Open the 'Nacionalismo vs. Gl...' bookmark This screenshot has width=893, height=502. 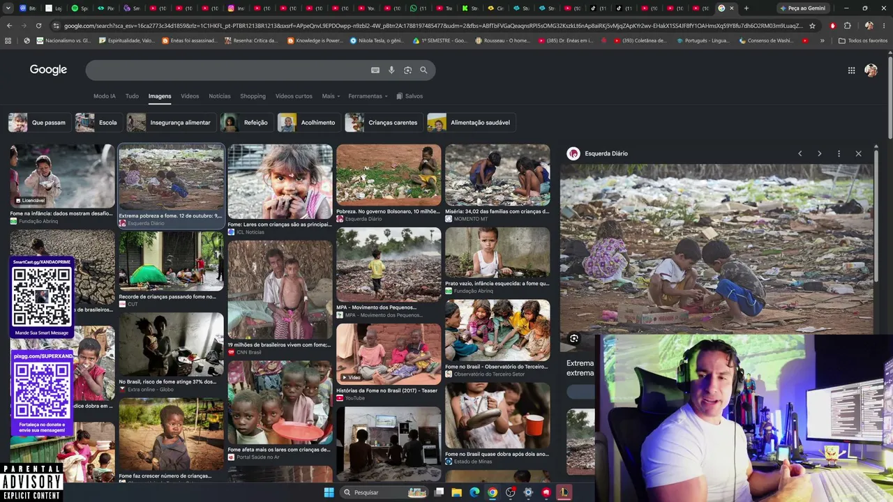click(x=63, y=40)
